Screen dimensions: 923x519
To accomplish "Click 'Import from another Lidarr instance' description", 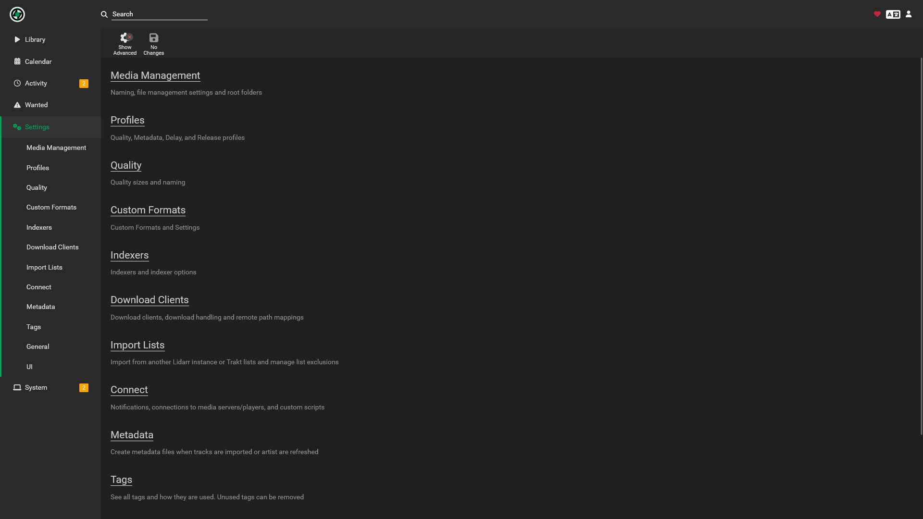I will point(225,362).
